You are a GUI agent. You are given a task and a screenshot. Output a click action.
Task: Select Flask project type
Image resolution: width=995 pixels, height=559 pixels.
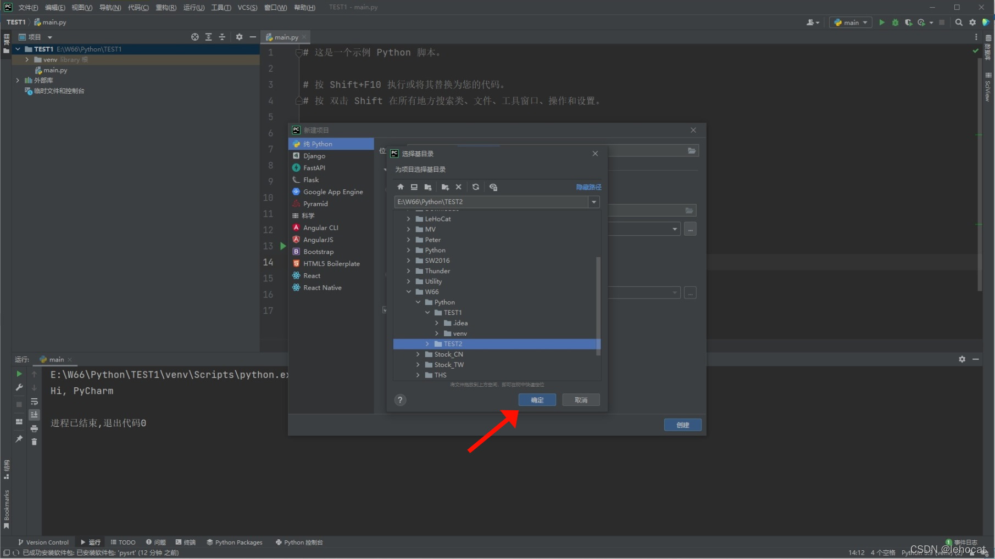coord(331,180)
